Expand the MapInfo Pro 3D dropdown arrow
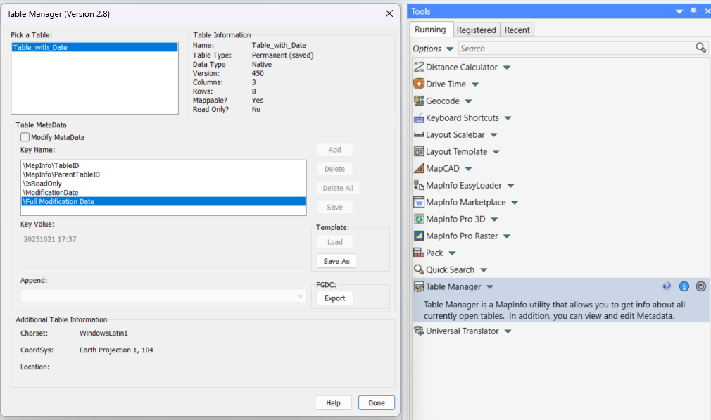 tap(494, 219)
